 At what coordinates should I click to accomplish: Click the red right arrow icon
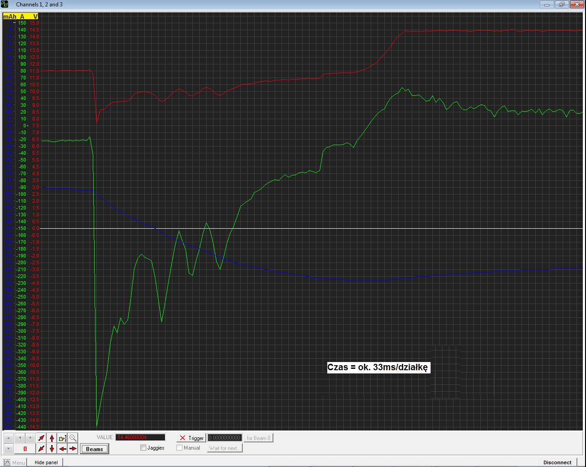click(73, 449)
